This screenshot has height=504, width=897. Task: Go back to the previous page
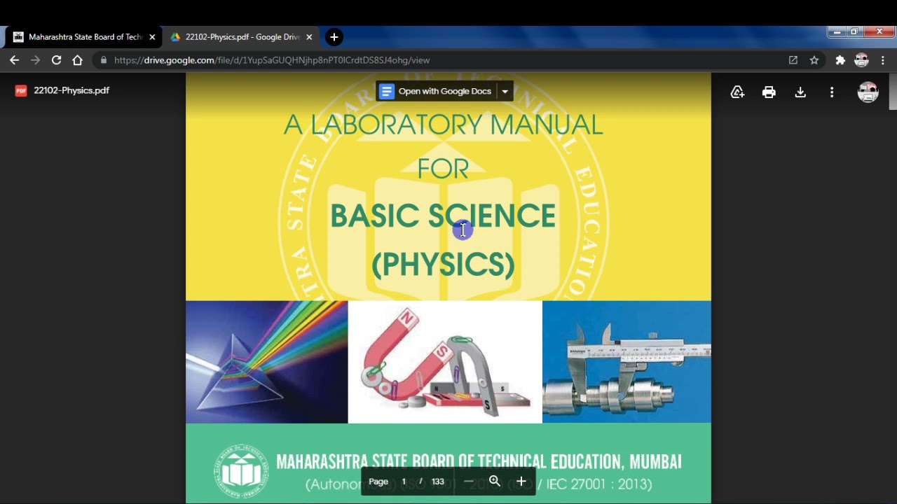(14, 60)
